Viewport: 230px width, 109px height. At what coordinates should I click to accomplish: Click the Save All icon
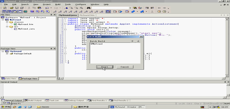[x=22, y=8]
